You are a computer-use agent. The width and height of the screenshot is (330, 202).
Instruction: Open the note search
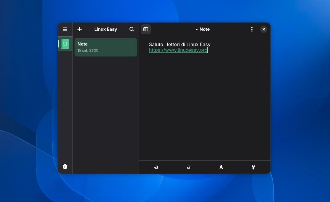pos(132,29)
